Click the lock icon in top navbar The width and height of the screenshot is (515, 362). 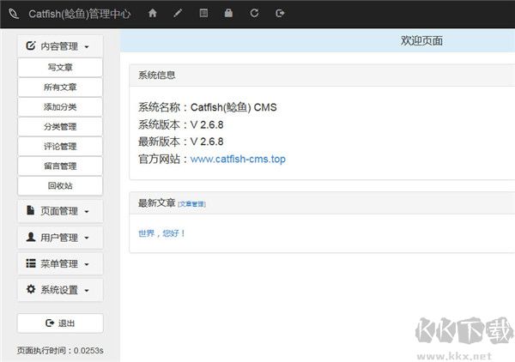228,13
